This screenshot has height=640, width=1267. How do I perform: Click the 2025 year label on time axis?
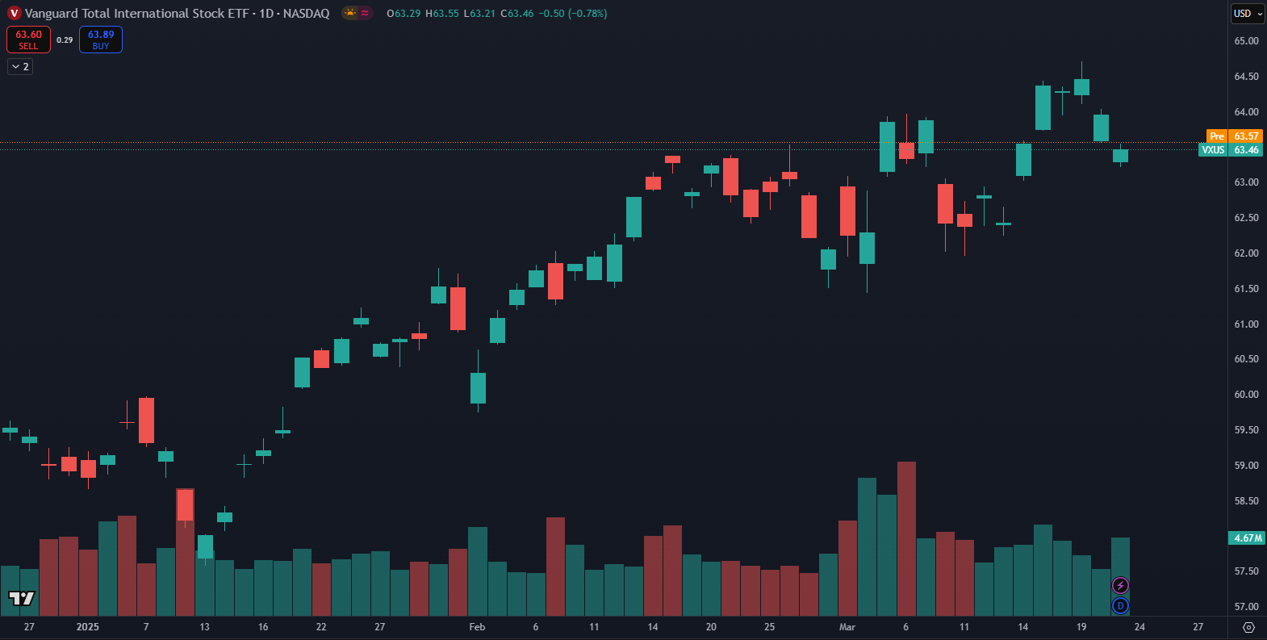87,627
